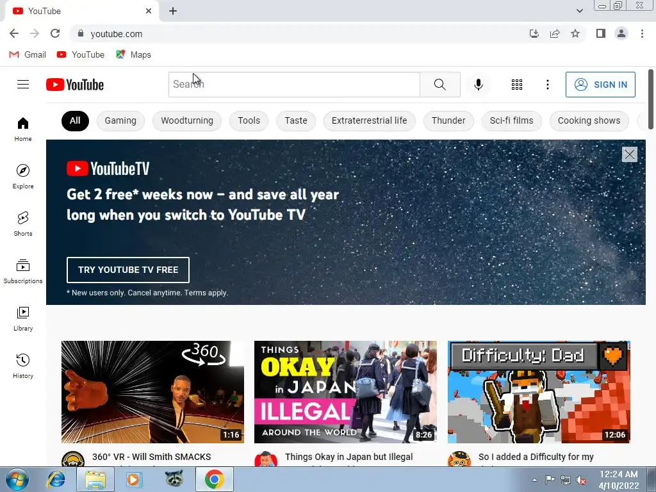Open Chrome three-dot menu
The image size is (656, 492).
point(642,33)
